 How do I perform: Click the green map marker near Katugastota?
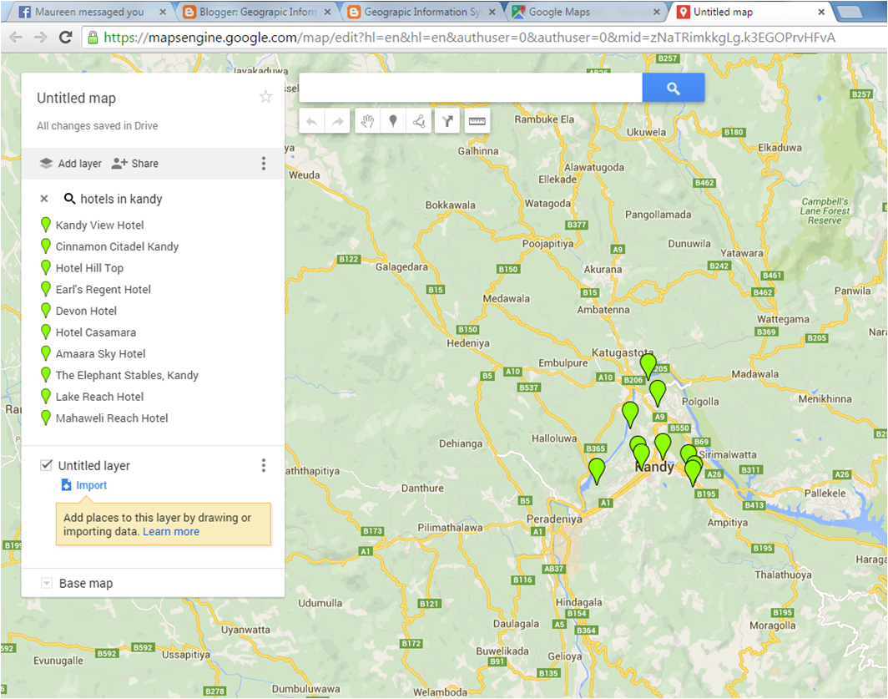(x=648, y=365)
